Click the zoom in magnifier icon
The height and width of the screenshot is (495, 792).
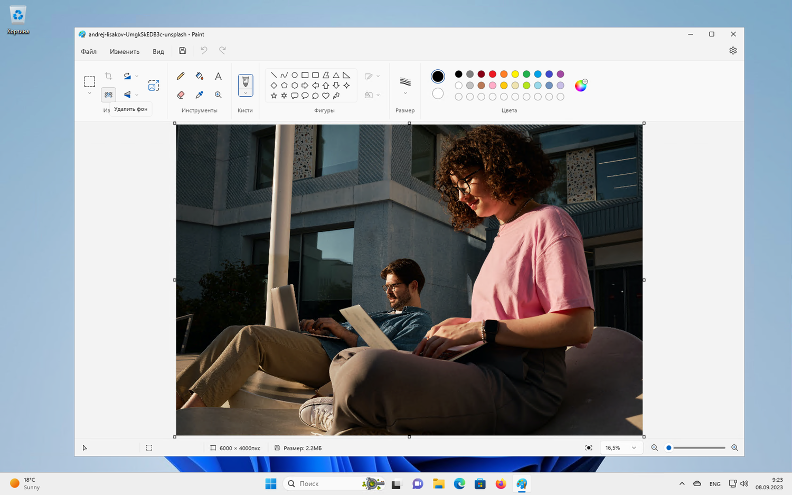click(734, 448)
